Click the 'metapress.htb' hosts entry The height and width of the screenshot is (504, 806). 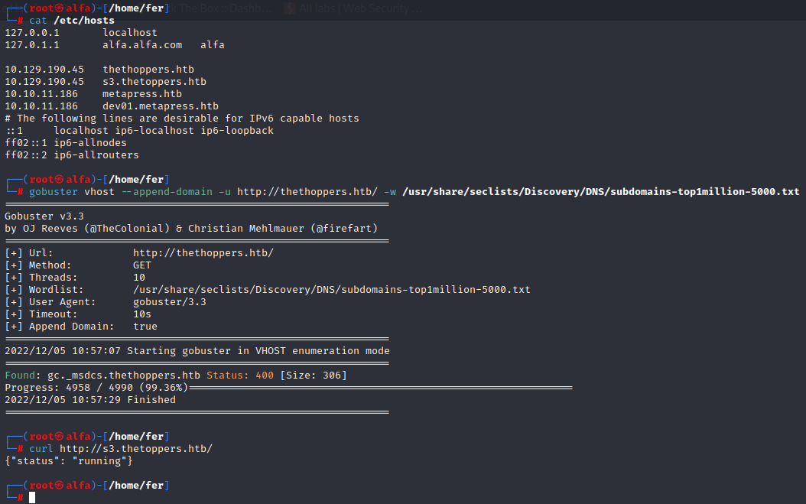[142, 94]
